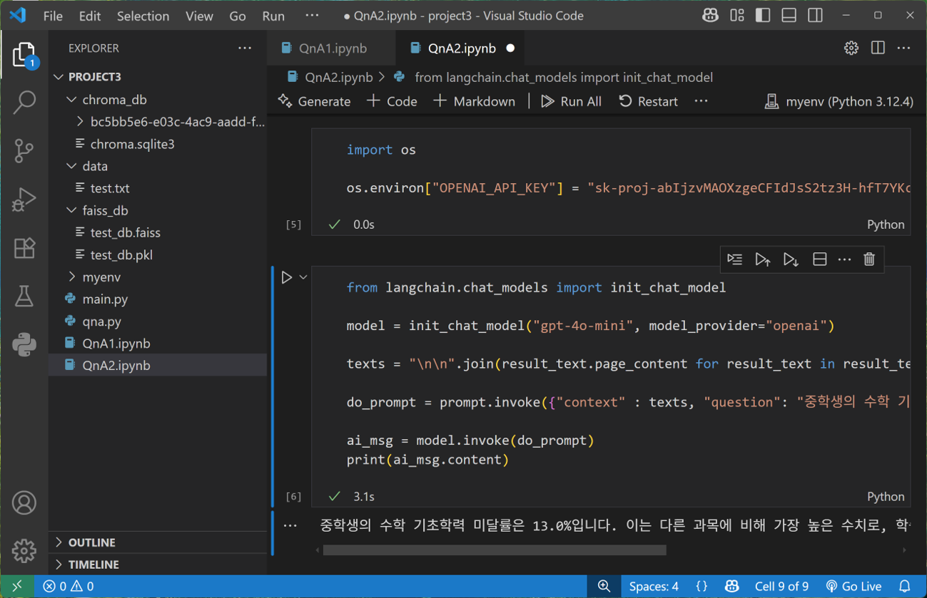
Task: Click the zoom icon in status bar
Action: click(604, 586)
